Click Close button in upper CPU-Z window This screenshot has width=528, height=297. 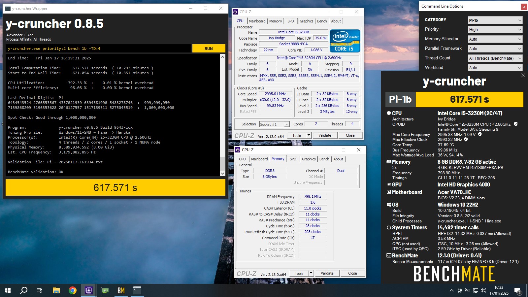[350, 135]
